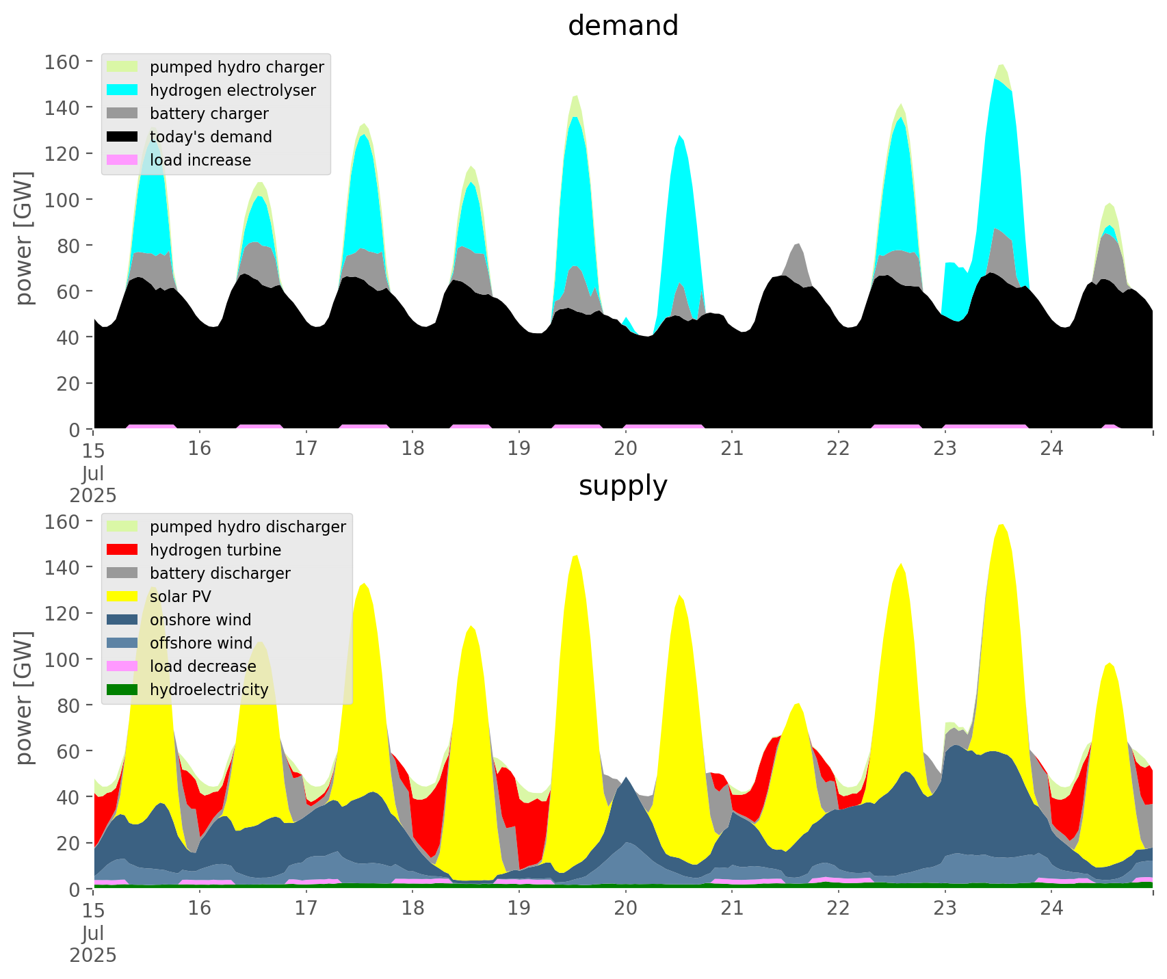The width and height of the screenshot is (1167, 979).
Task: Click the battery charger legend label
Action: click(209, 114)
